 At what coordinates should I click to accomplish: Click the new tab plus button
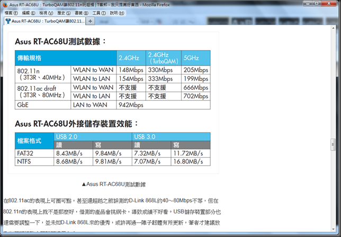point(90,21)
